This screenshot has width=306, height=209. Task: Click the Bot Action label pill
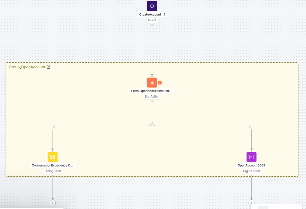point(152,96)
